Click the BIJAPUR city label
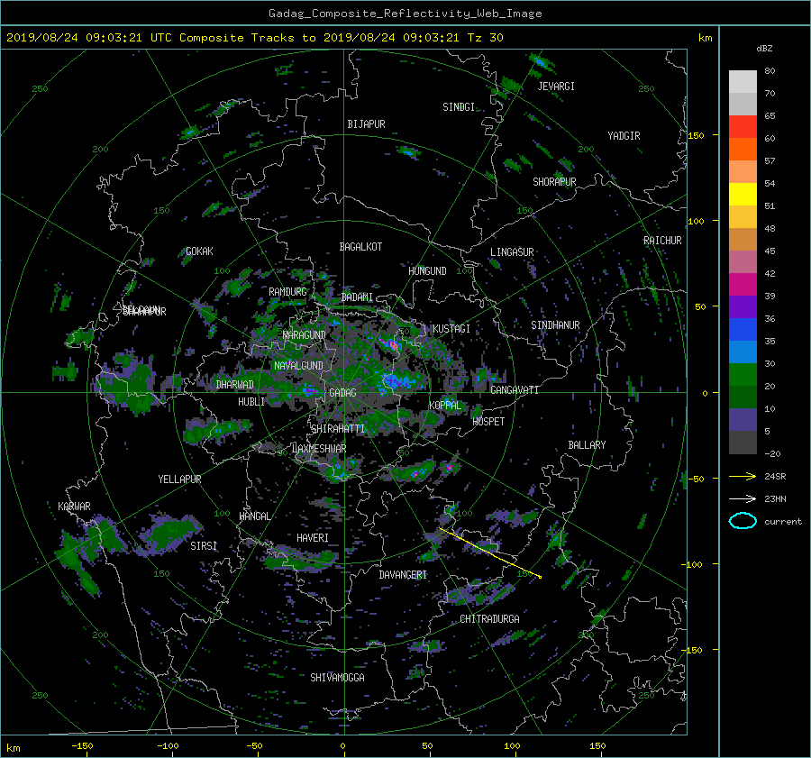The image size is (811, 758). pos(366,124)
